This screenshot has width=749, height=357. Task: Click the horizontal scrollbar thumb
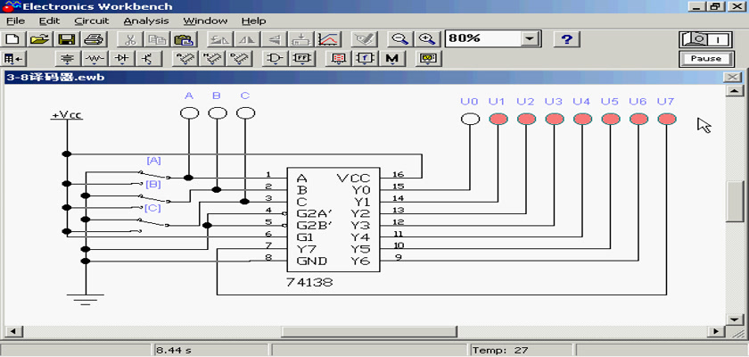pyautogui.click(x=369, y=331)
